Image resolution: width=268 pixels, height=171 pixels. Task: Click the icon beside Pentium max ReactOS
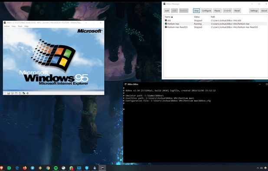[166, 27]
